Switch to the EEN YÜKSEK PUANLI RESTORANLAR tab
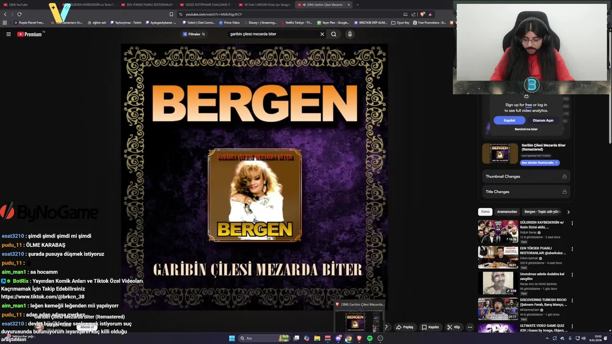 147,5
